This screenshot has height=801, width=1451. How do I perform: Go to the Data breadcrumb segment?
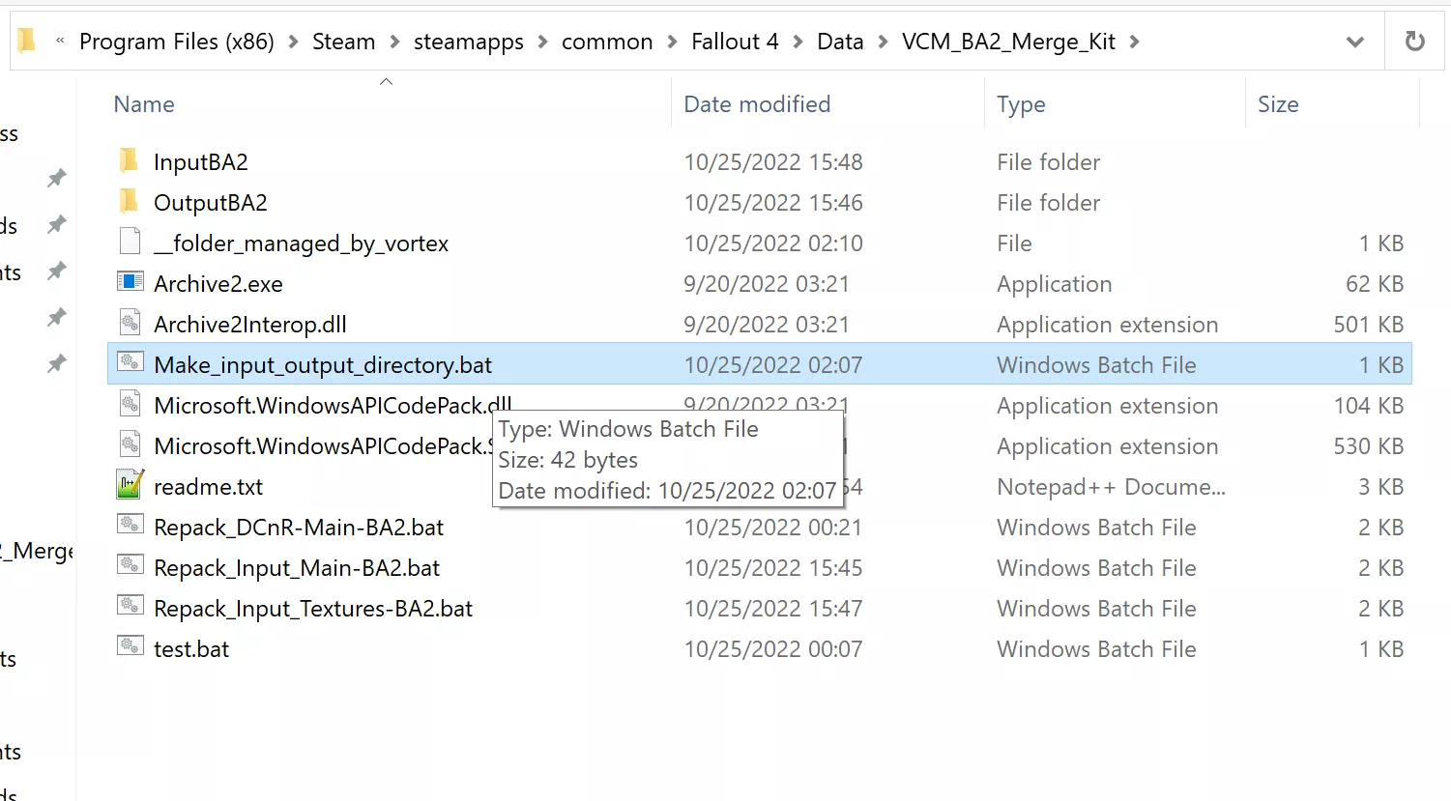click(840, 42)
